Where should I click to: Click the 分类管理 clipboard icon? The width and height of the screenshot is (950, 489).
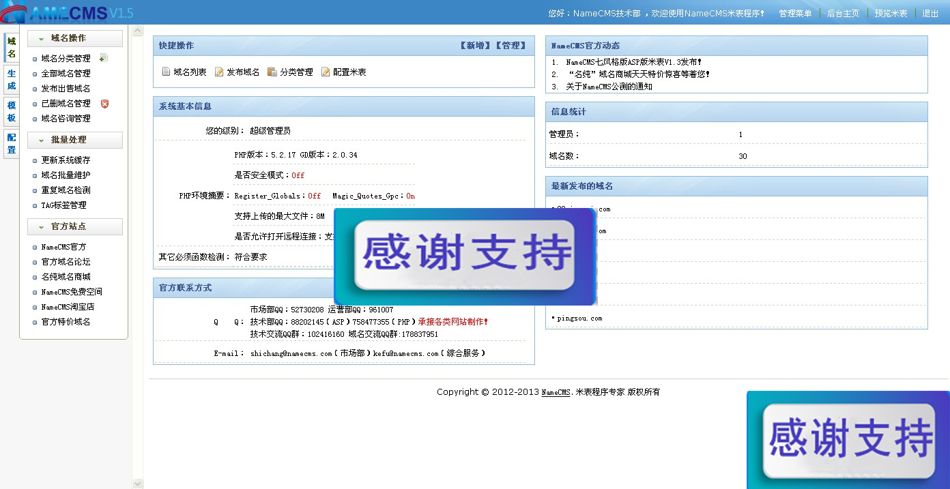coord(272,72)
